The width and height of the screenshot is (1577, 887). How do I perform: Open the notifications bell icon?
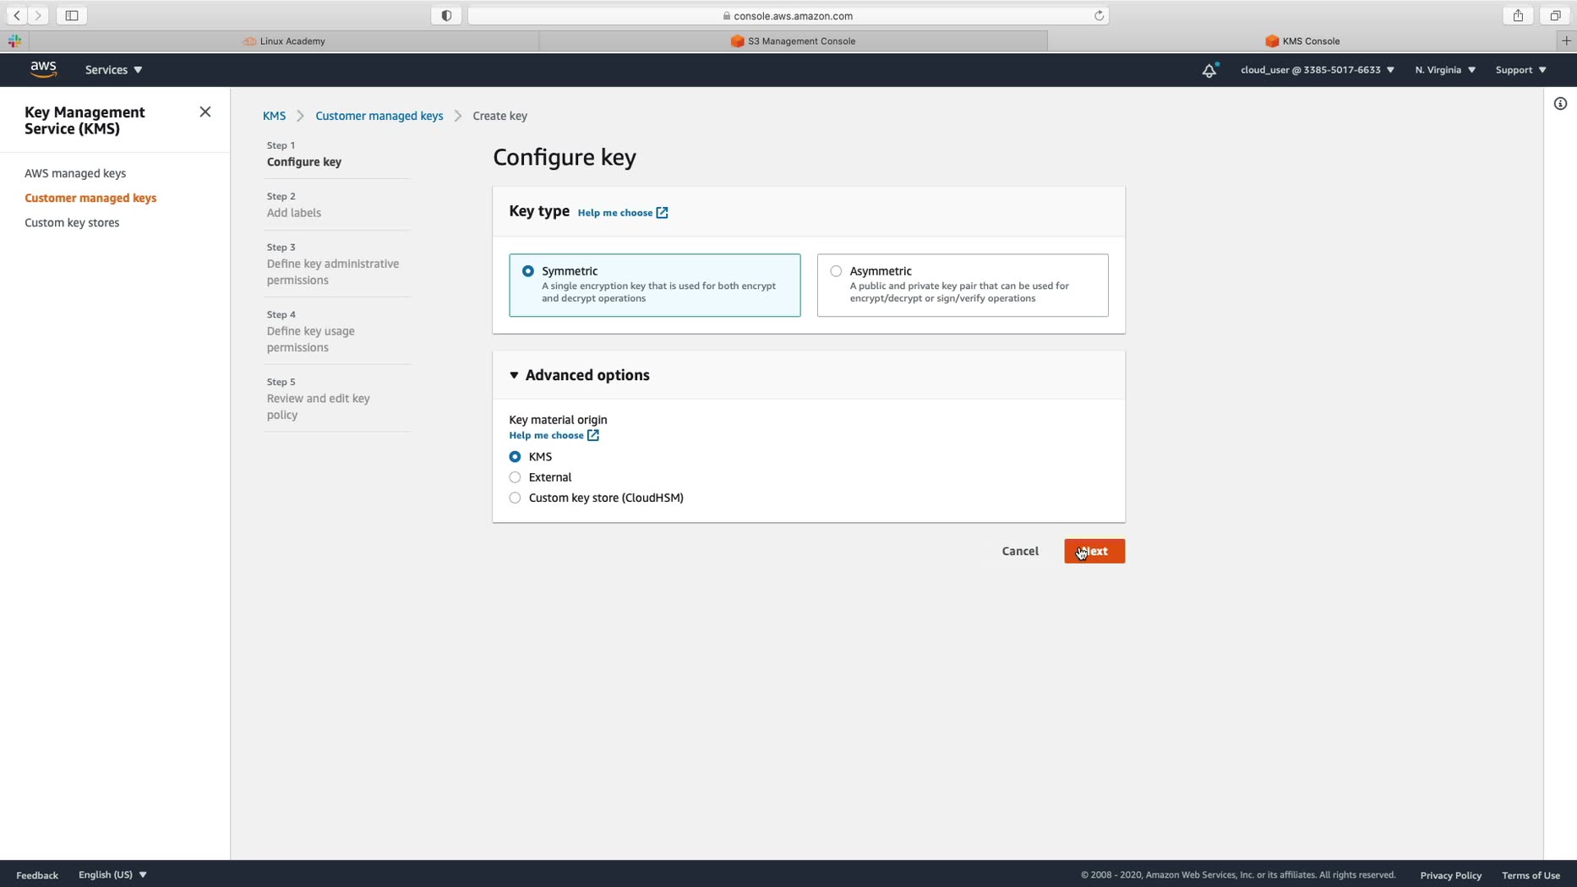pyautogui.click(x=1209, y=70)
